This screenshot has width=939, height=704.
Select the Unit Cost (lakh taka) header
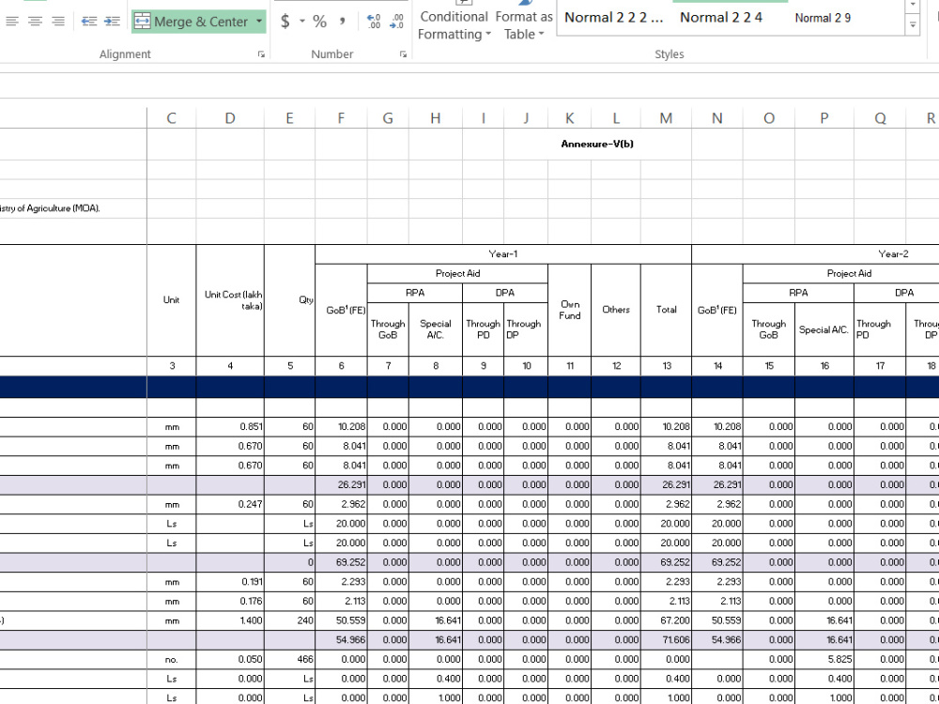(x=230, y=300)
